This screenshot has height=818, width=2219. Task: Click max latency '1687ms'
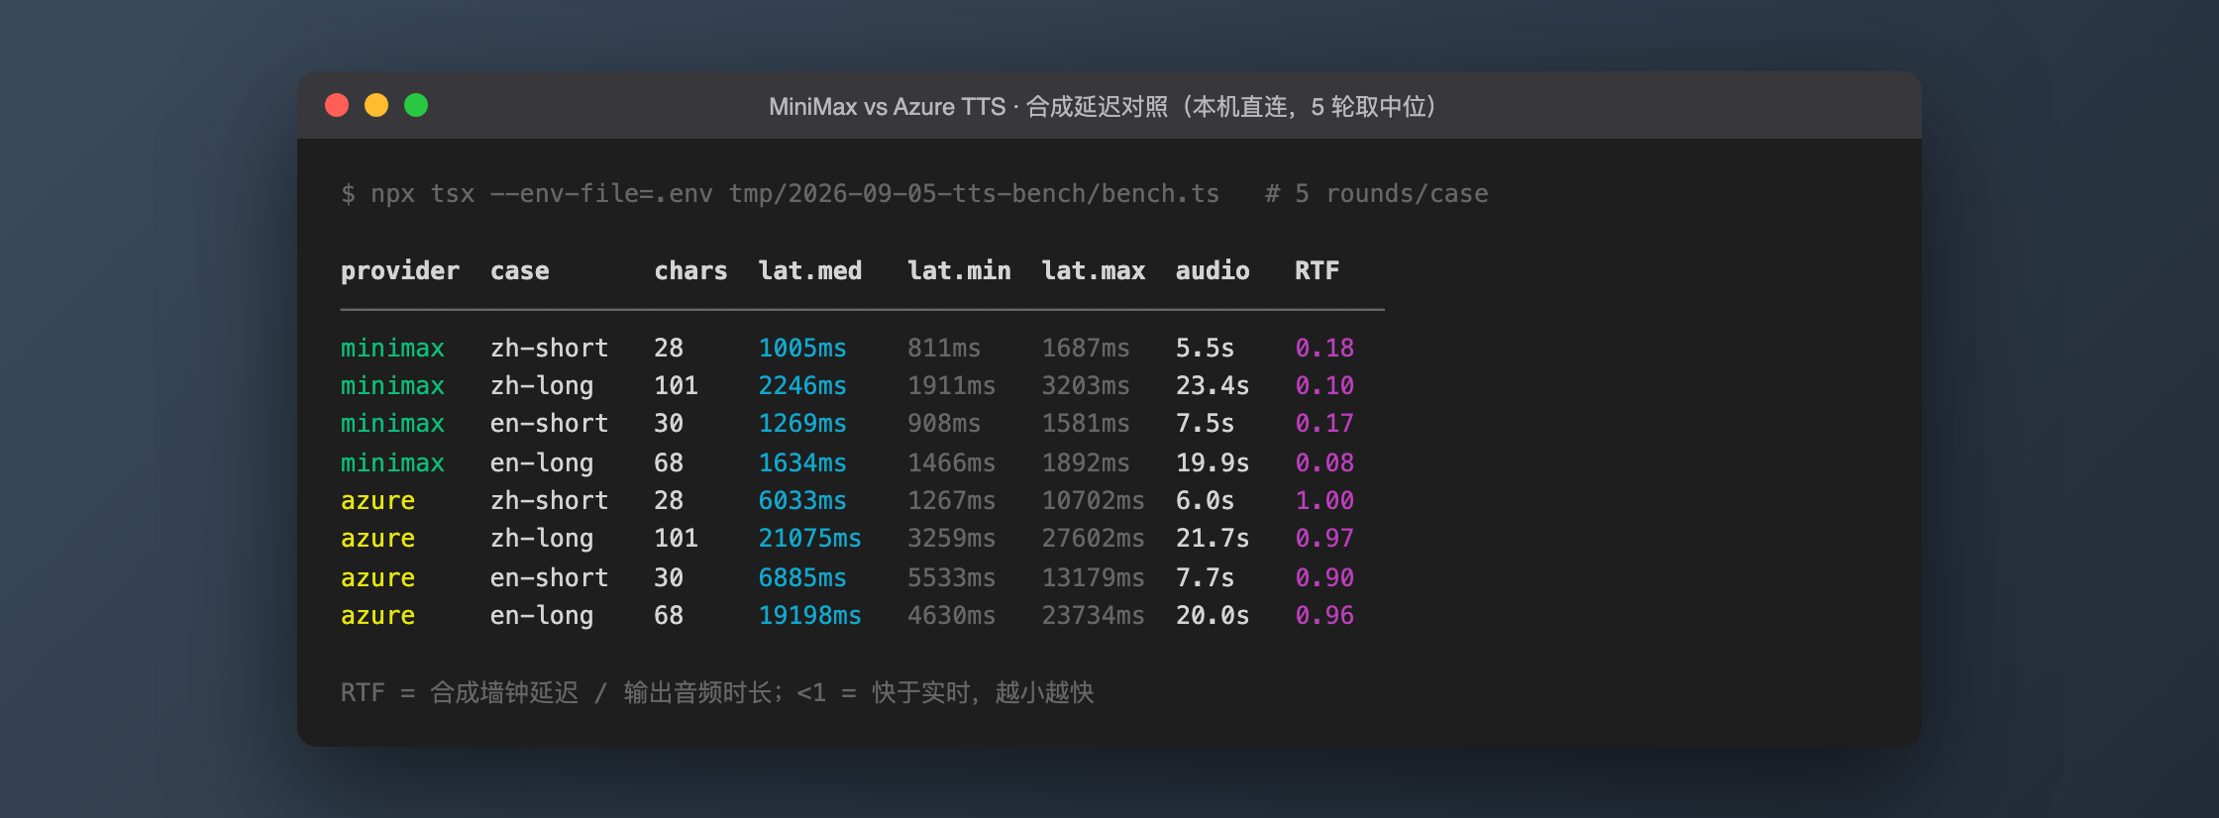(x=1086, y=348)
